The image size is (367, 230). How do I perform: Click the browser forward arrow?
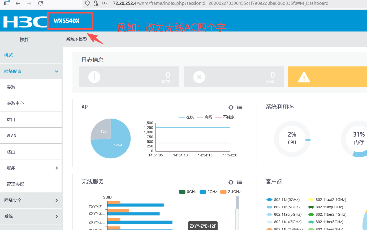29,3
